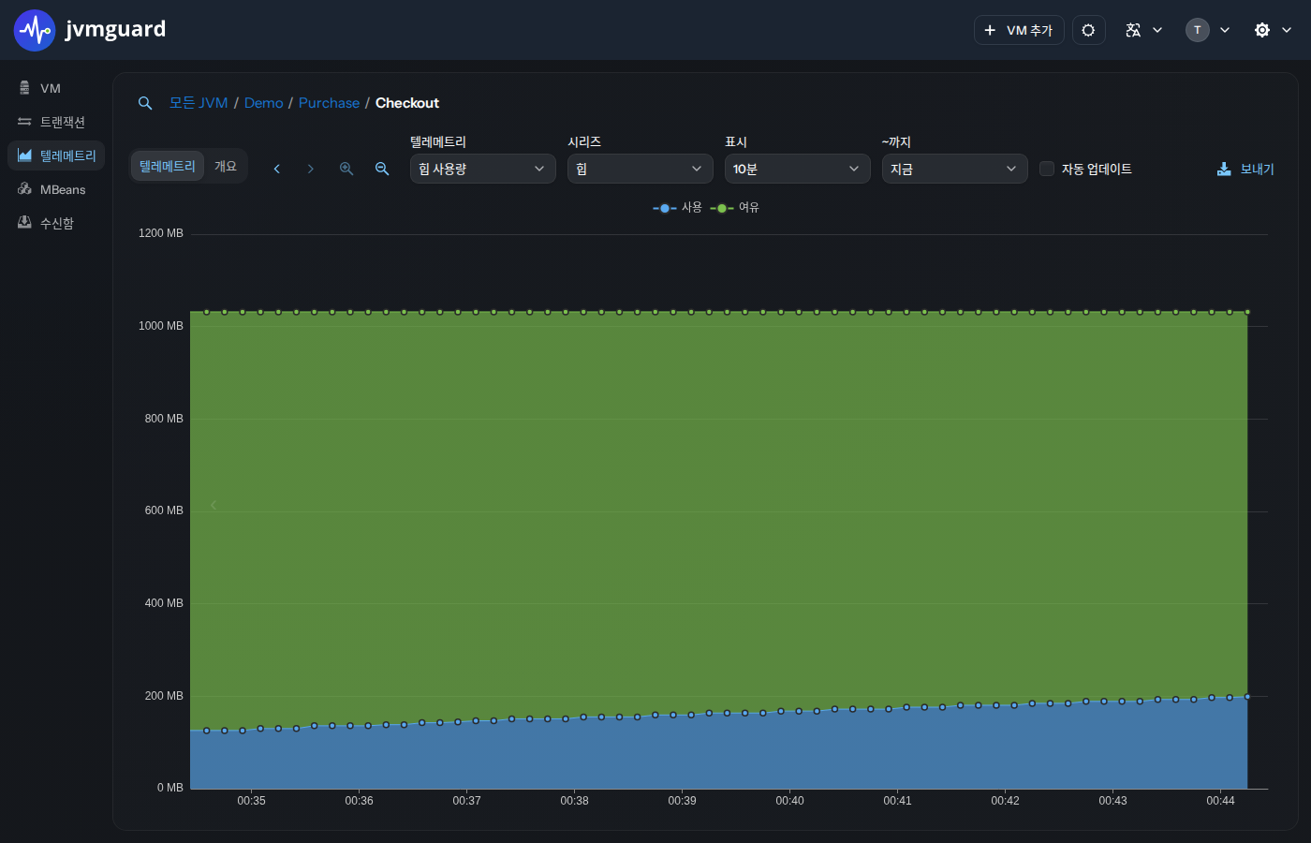Open the ~까지 dropdown set to 지금
This screenshot has height=843, width=1311.
[955, 169]
